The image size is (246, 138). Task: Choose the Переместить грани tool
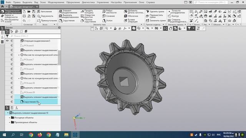155,16
